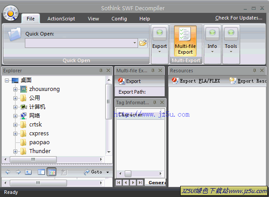
Task: Go up one folder level
Action: (x=28, y=172)
